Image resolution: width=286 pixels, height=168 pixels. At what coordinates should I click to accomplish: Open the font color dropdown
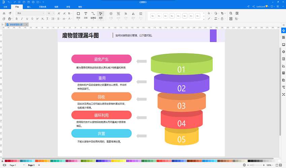pyautogui.click(x=70, y=19)
